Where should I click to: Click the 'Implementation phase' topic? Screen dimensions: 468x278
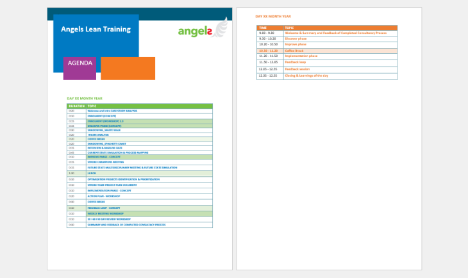[301, 56]
